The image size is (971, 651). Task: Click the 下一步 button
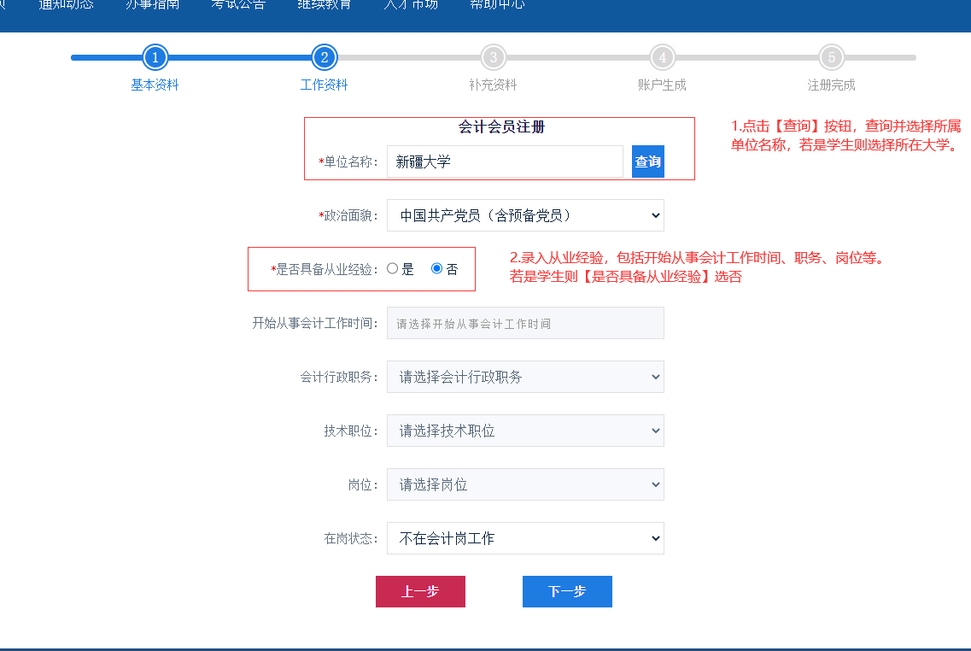click(x=567, y=591)
